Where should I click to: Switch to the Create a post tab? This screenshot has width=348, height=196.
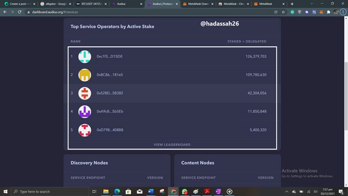pyautogui.click(x=20, y=4)
